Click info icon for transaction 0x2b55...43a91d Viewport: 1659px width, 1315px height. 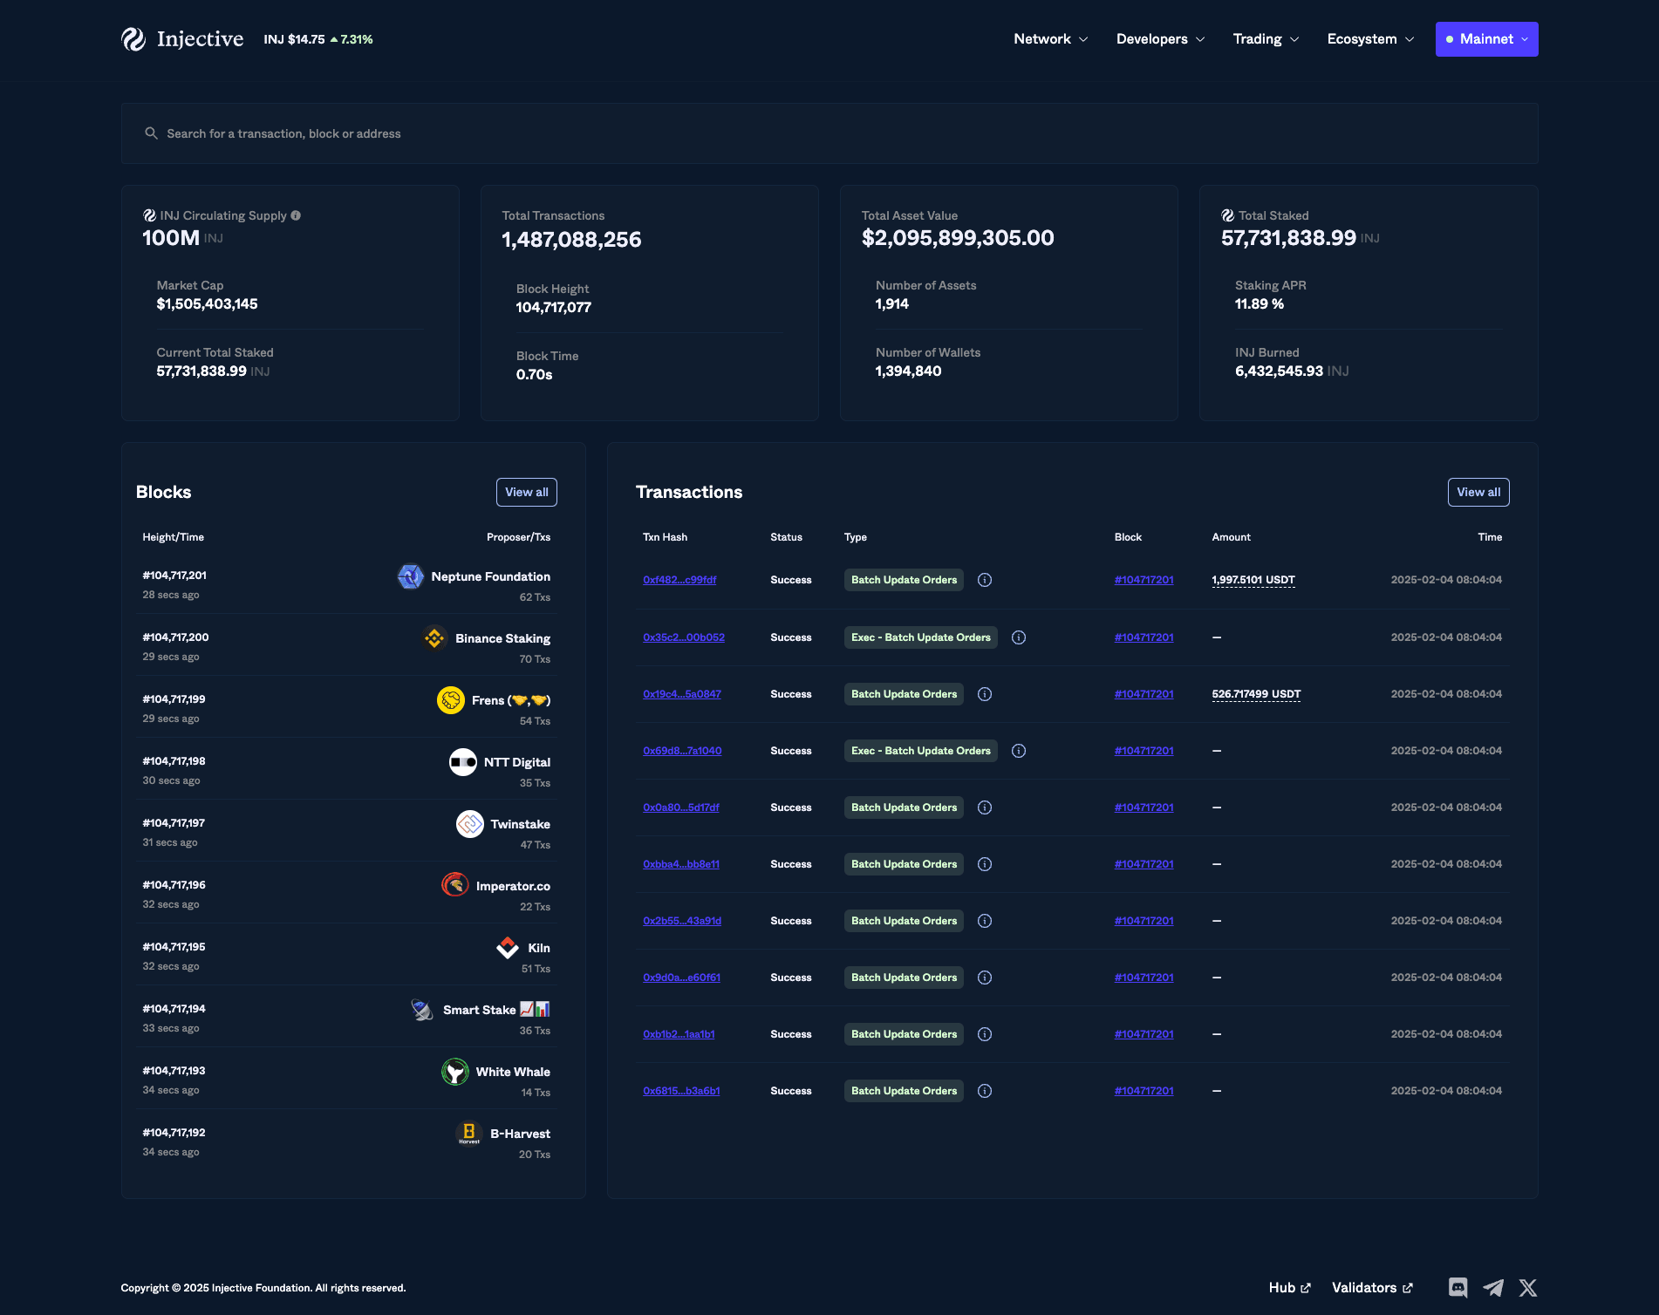[985, 921]
